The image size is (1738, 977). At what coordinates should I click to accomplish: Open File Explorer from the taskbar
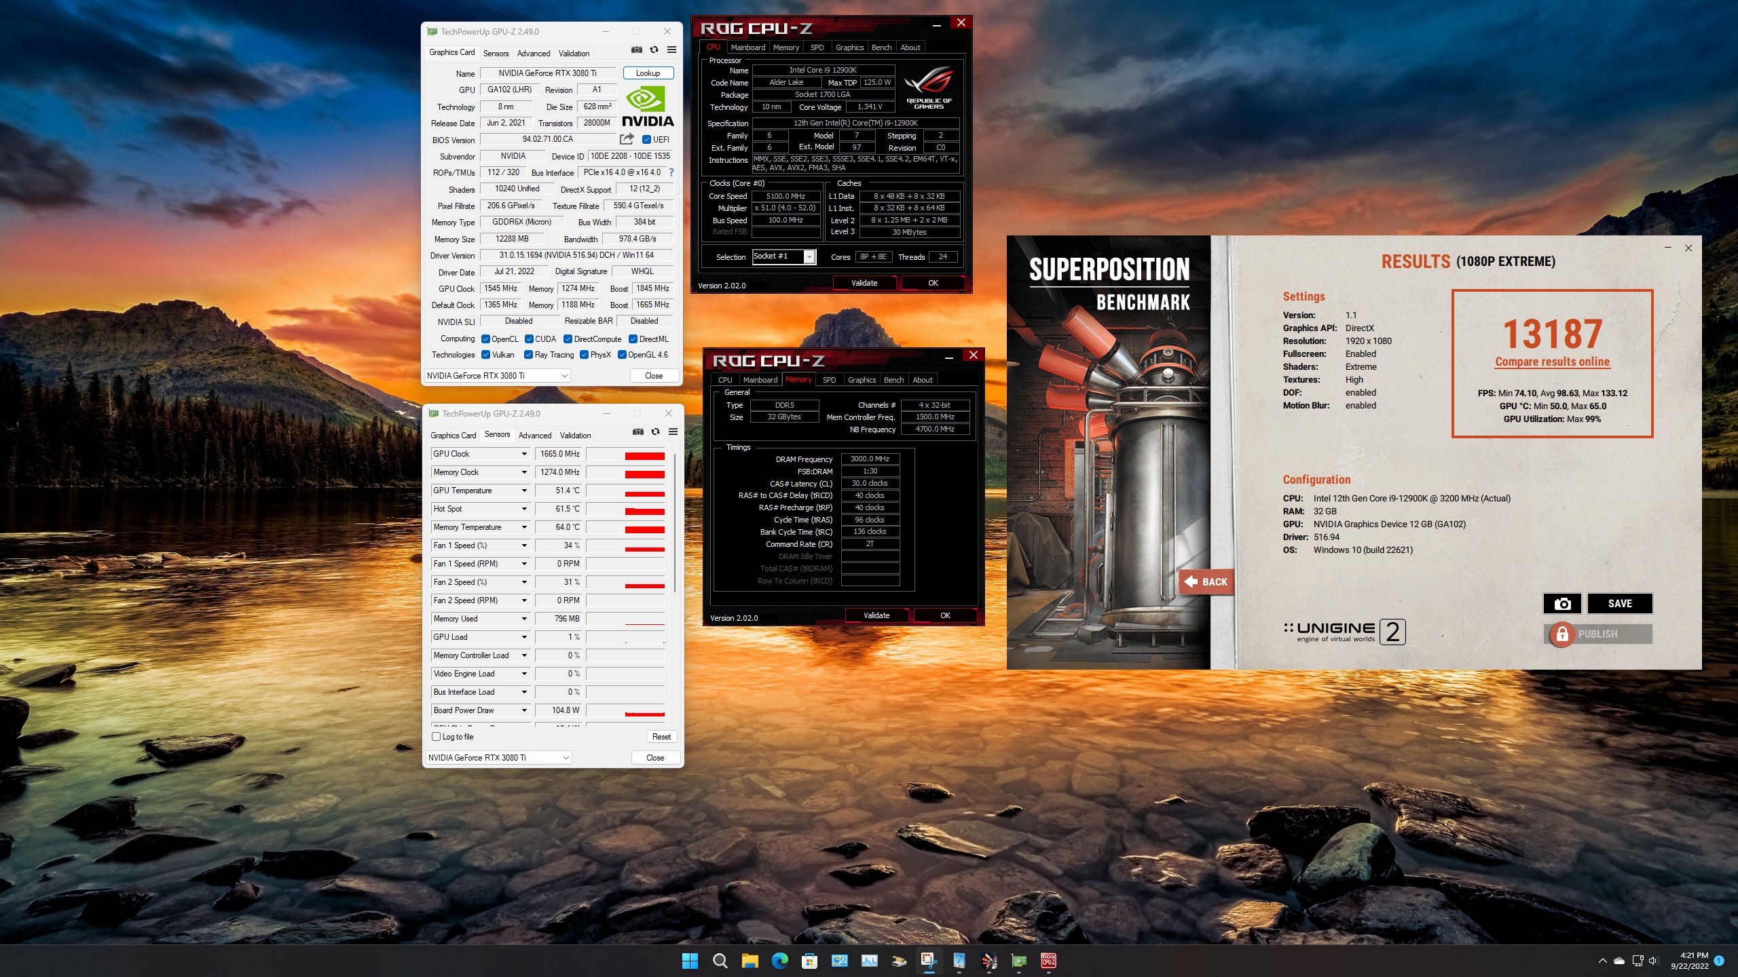point(750,961)
